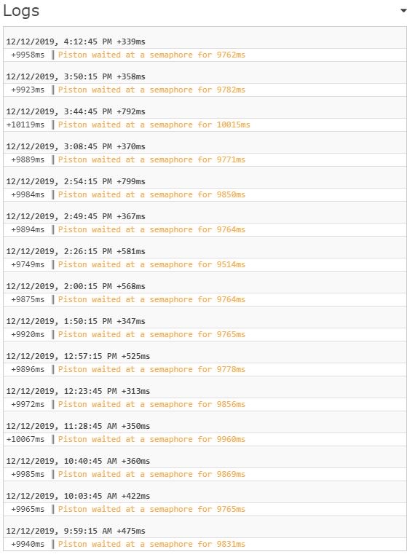Viewport: 407px width, 557px height.
Task: Click the 'semaphore for 9762ms' log message
Action: [x=151, y=55]
